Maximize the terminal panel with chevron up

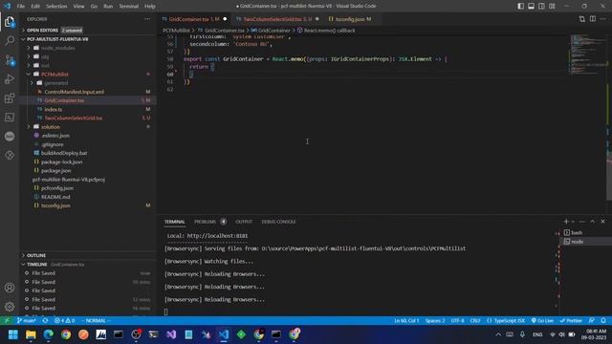point(593,221)
